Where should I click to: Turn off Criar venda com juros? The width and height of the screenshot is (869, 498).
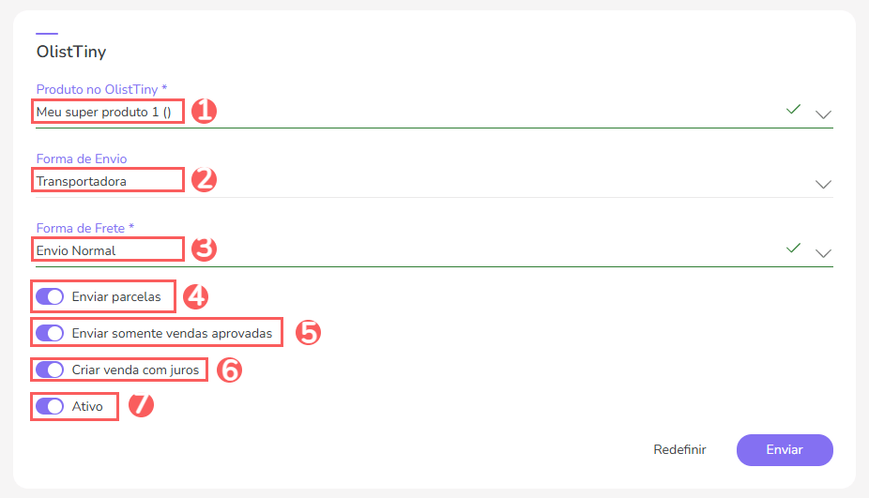tap(49, 370)
